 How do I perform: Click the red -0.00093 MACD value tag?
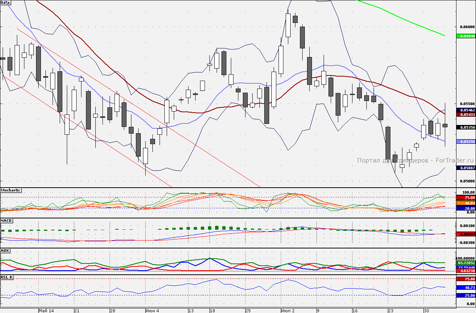coord(466,234)
